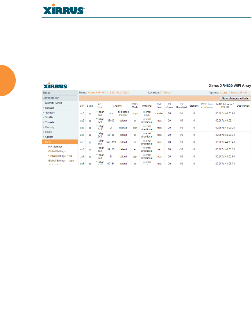Open the Configuration menu section
252x313 pixels.
(60, 98)
